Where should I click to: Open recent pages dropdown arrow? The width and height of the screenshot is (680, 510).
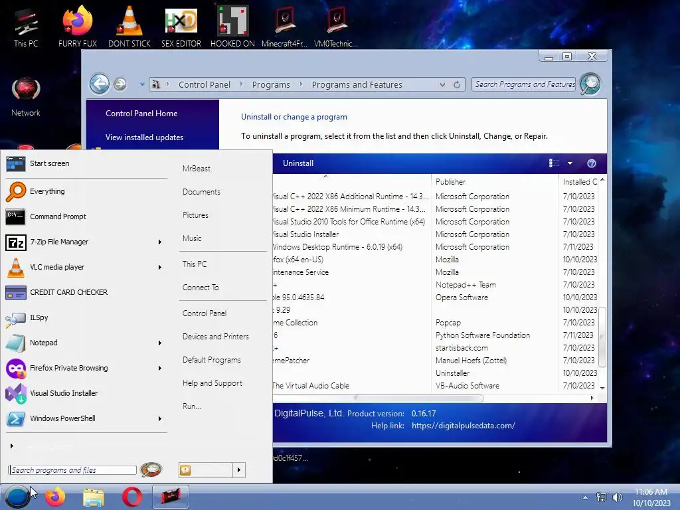click(142, 84)
